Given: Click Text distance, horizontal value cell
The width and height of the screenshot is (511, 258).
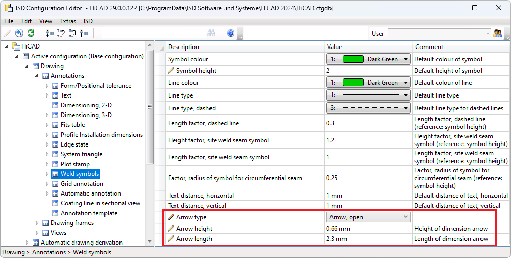Looking at the screenshot, I should click(x=369, y=196).
